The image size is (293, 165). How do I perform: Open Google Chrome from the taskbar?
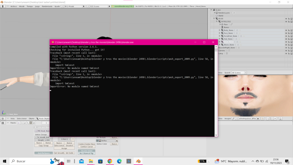tap(110, 161)
